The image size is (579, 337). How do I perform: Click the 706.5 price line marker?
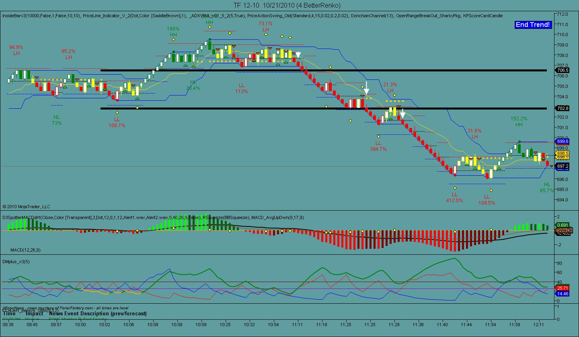(562, 70)
